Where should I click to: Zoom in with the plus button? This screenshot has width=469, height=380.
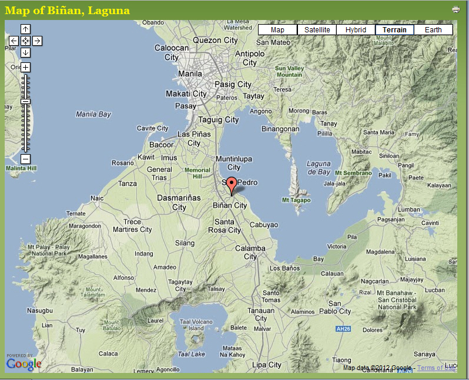click(x=26, y=67)
